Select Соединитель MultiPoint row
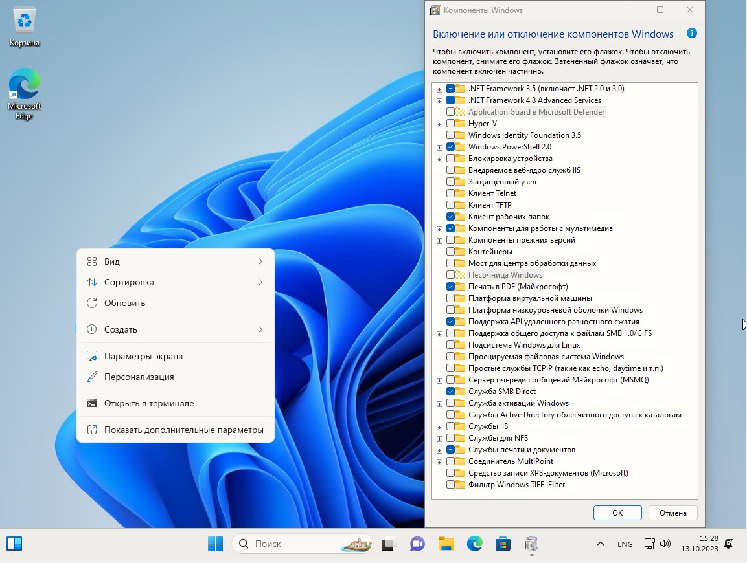This screenshot has width=747, height=563. (511, 461)
